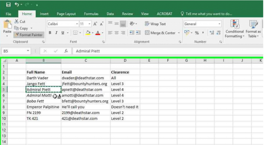264x145 pixels.
Task: Increase the indent
Action: 138,33
